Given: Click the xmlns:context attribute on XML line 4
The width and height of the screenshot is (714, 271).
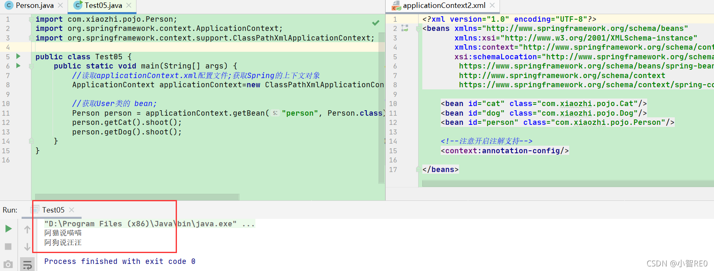Looking at the screenshot, I should coord(584,47).
